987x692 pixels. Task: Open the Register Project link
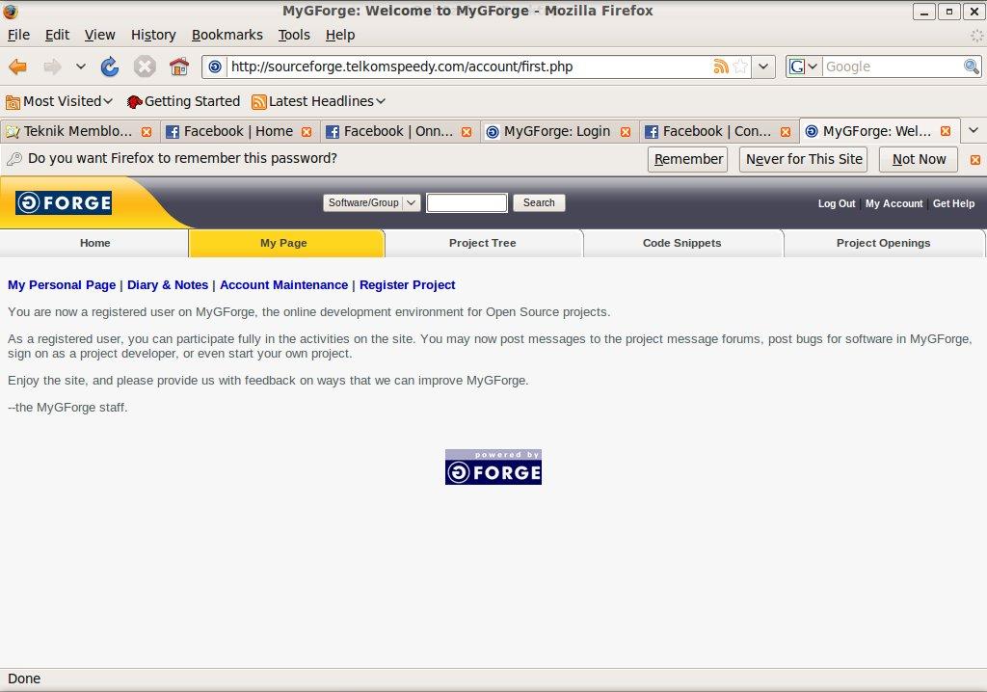click(407, 285)
